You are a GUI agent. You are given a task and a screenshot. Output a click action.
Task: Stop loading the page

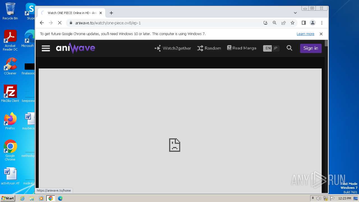tap(60, 23)
